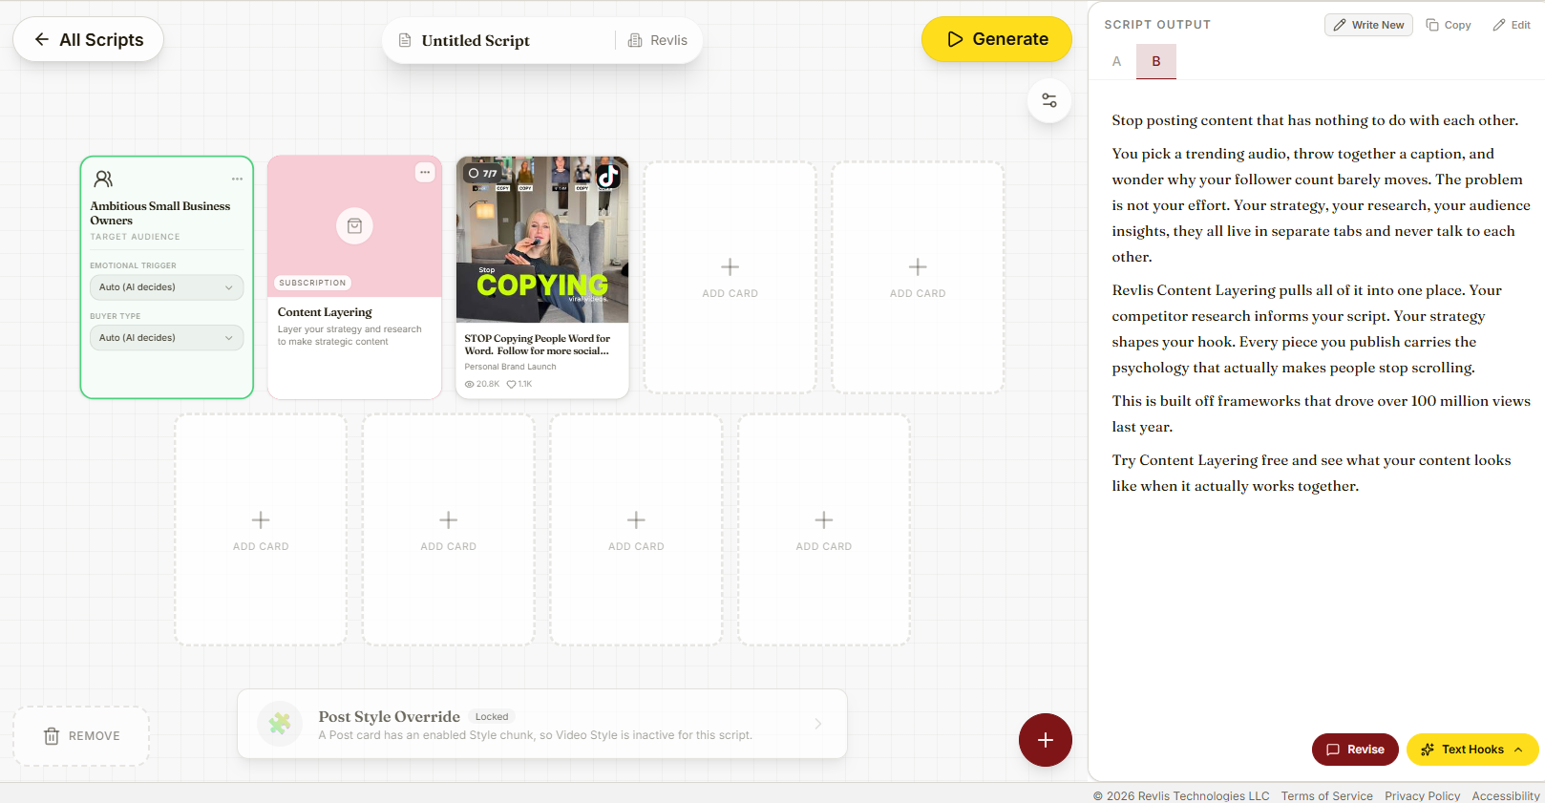1545x803 pixels.
Task: Click the 7/7 counter badge on the thumbnail
Action: [483, 173]
